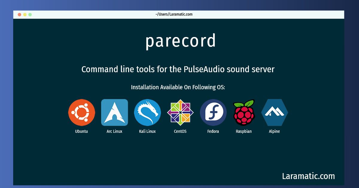
Task: Click the Raspbian text label
Action: tap(244, 131)
